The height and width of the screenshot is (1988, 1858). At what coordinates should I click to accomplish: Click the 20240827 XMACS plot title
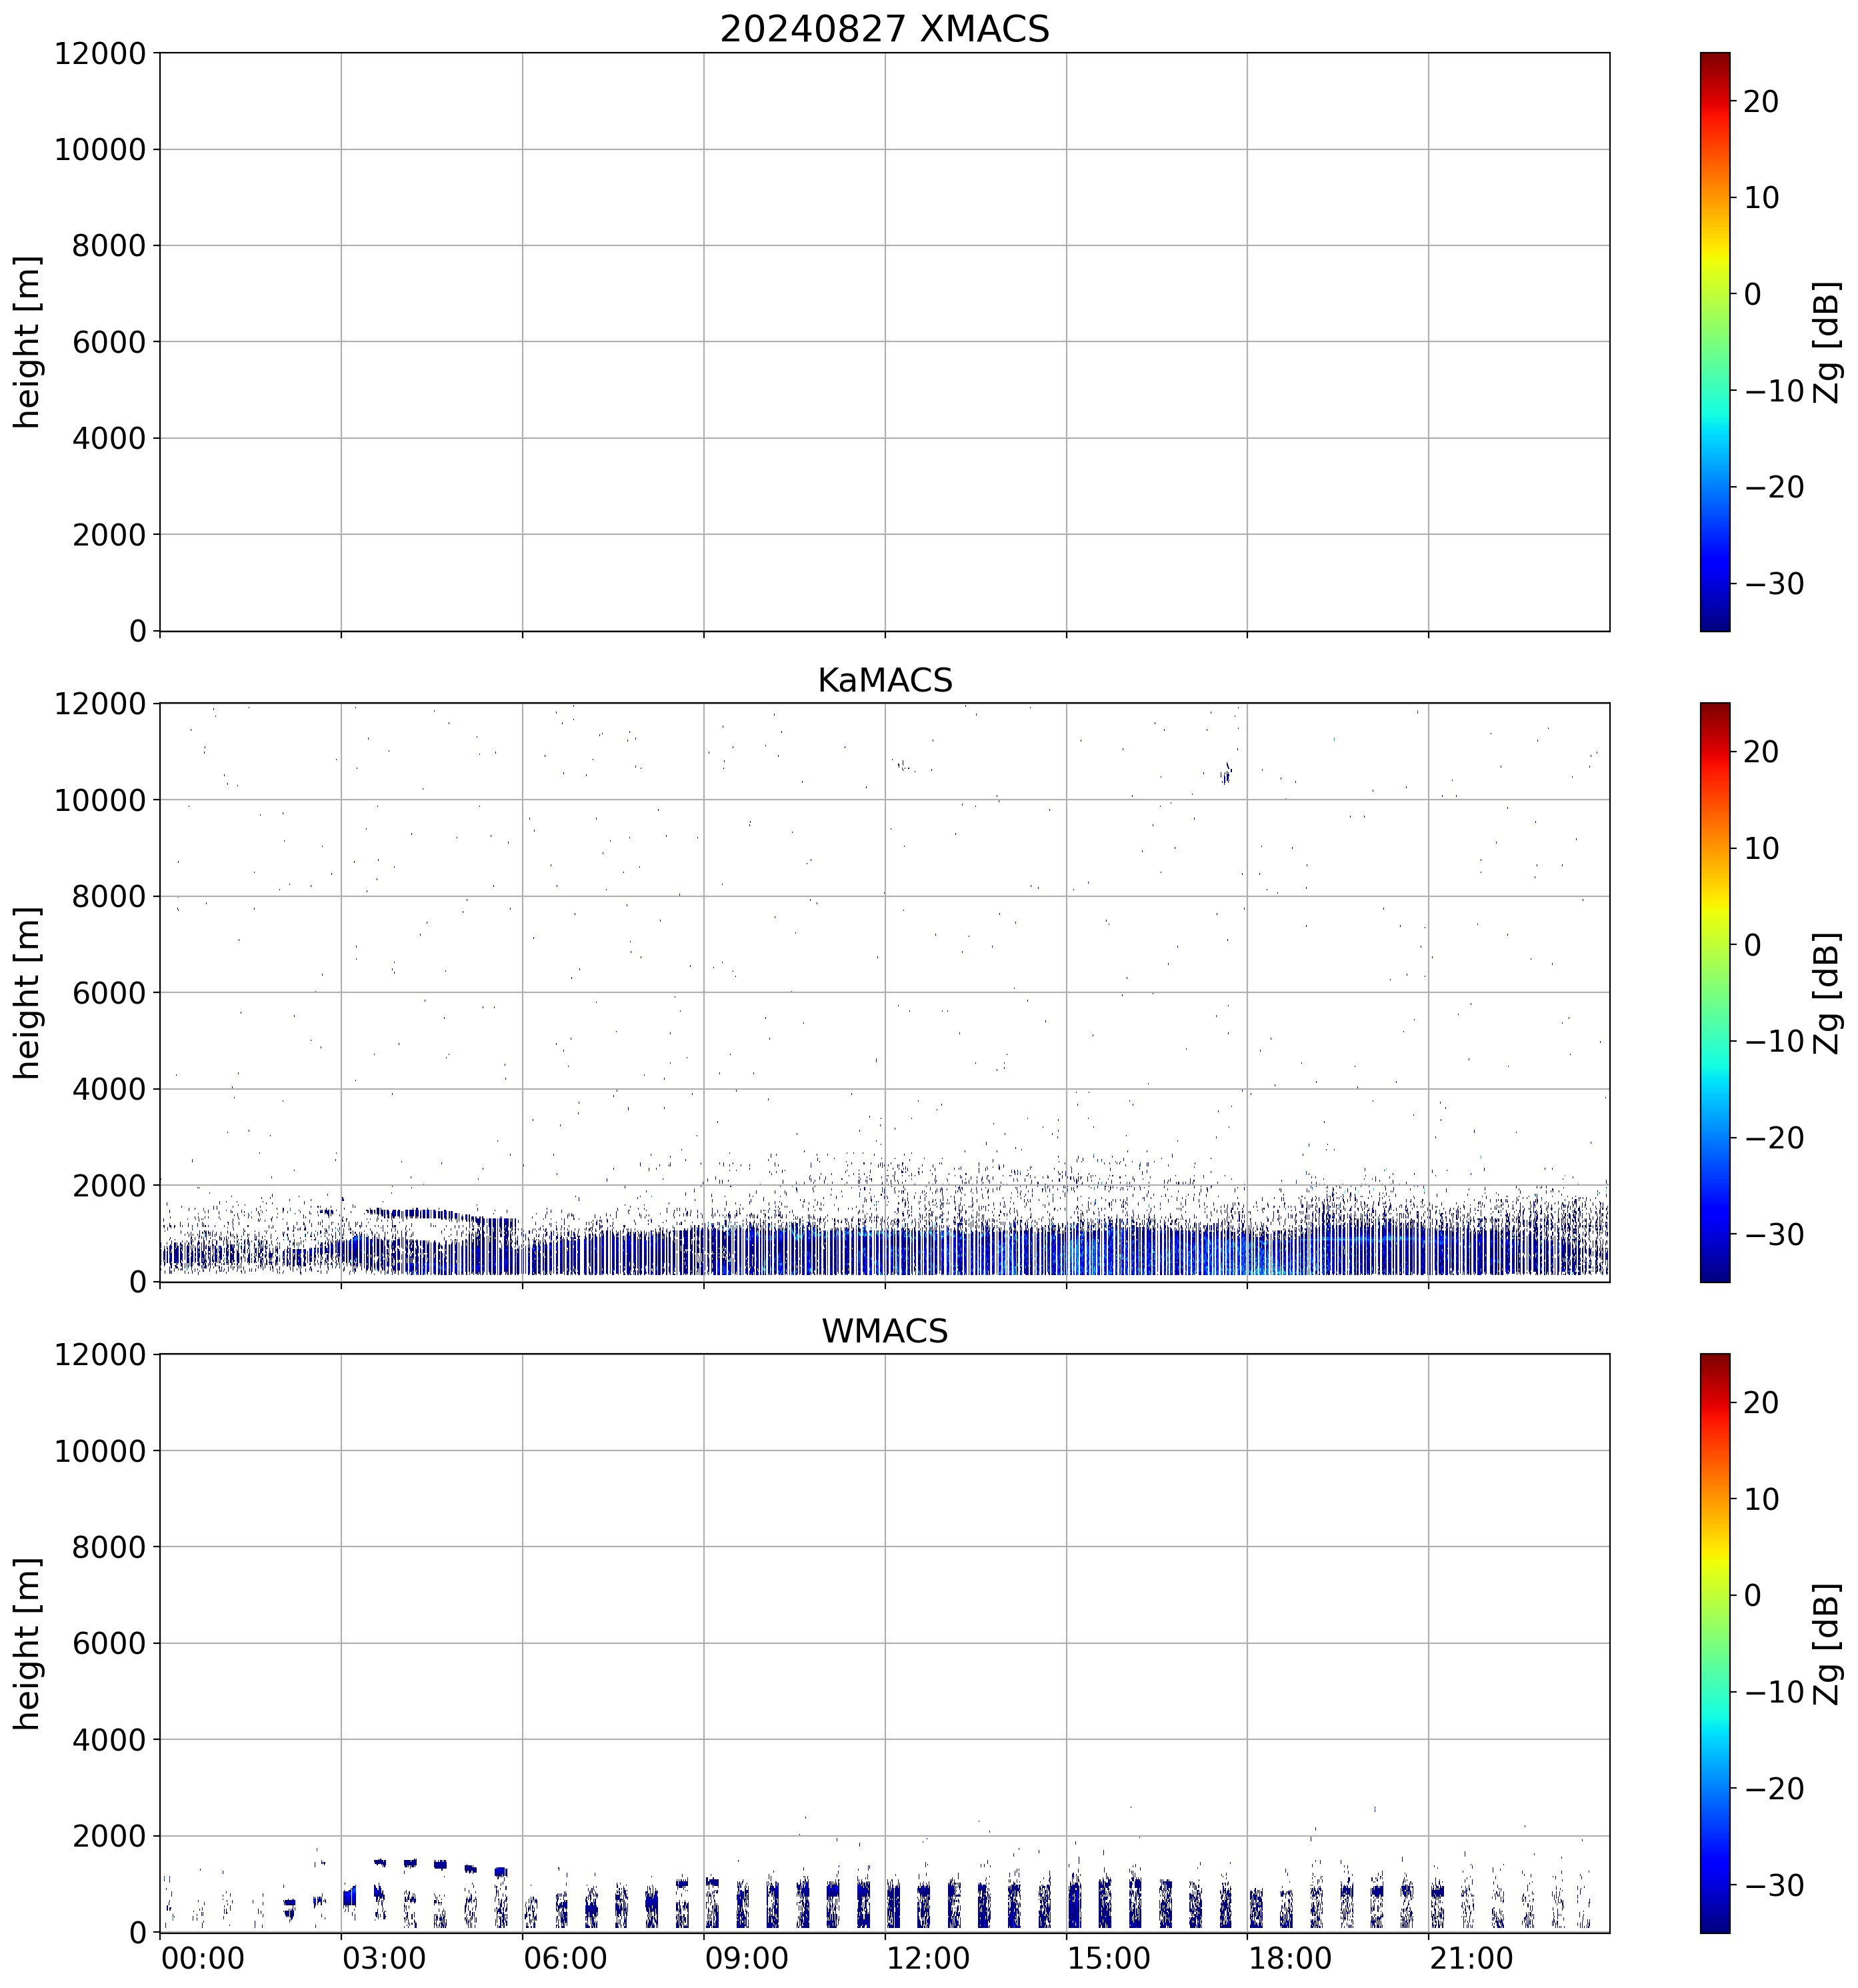point(883,29)
